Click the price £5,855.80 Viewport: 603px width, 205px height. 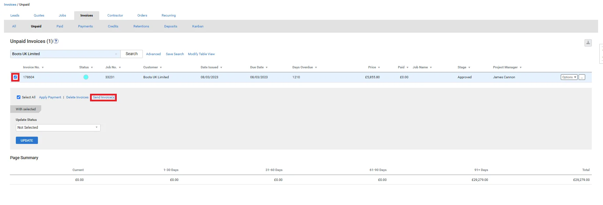click(372, 77)
